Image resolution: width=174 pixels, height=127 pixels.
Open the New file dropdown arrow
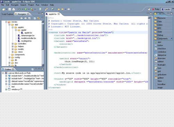click(x=7, y=9)
